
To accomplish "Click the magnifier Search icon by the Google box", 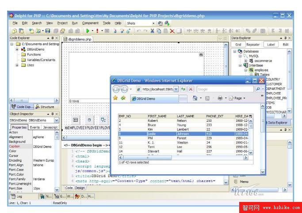I will pos(258,89).
